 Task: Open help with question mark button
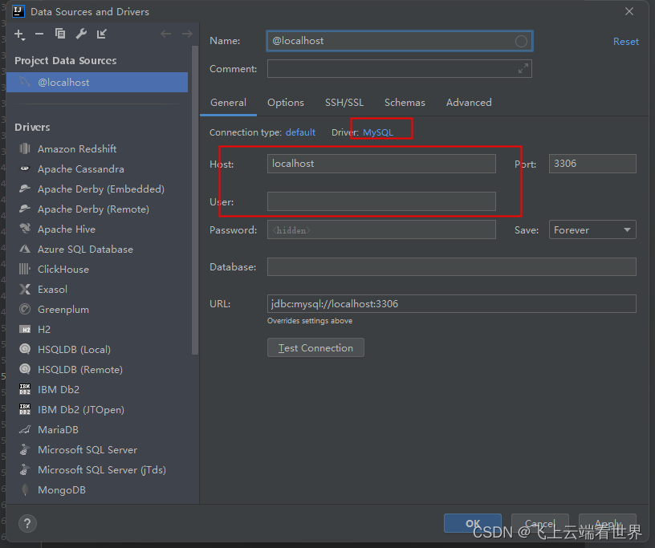coord(27,523)
